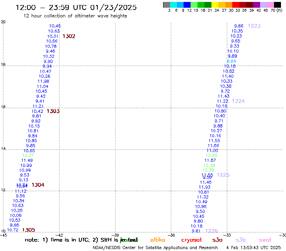
Task: Click the reading 10.42 beside pass 1303
Action: coord(37,111)
